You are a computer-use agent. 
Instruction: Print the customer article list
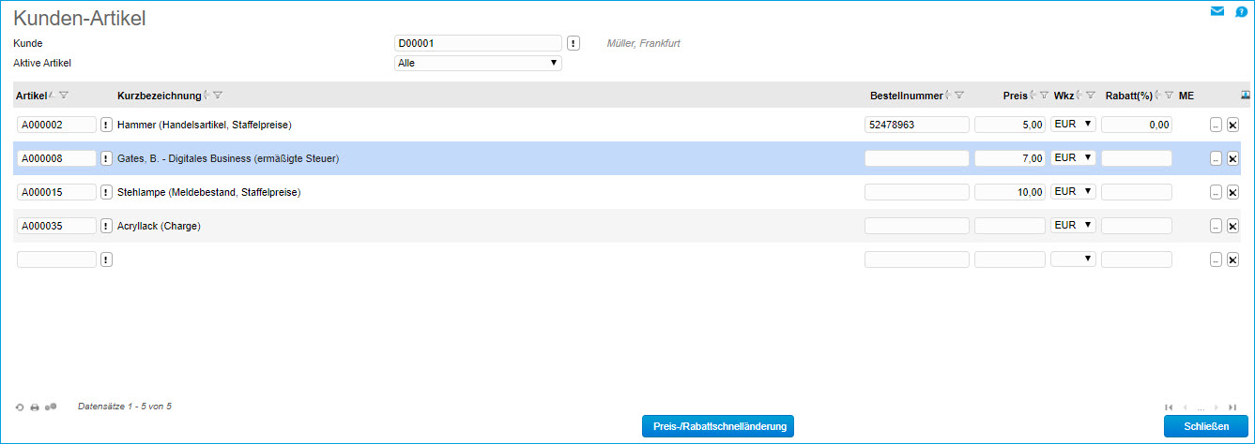tap(35, 407)
